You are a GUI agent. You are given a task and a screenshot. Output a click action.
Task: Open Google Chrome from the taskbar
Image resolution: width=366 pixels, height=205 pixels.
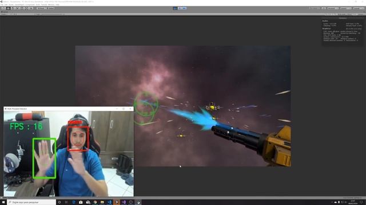point(95,202)
